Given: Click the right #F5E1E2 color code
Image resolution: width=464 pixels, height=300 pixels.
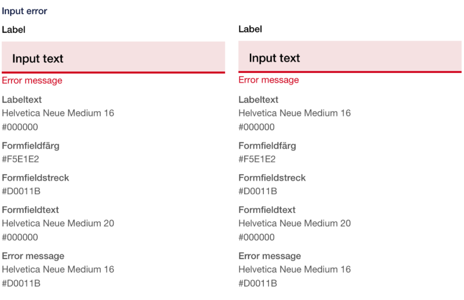Looking at the screenshot, I should [x=257, y=159].
